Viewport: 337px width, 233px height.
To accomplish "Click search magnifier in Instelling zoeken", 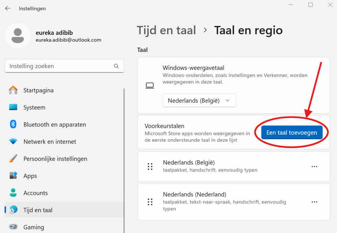I will coord(116,66).
